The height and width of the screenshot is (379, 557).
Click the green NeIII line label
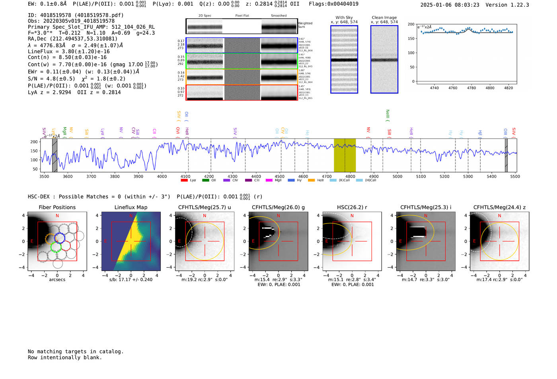(x=388, y=115)
